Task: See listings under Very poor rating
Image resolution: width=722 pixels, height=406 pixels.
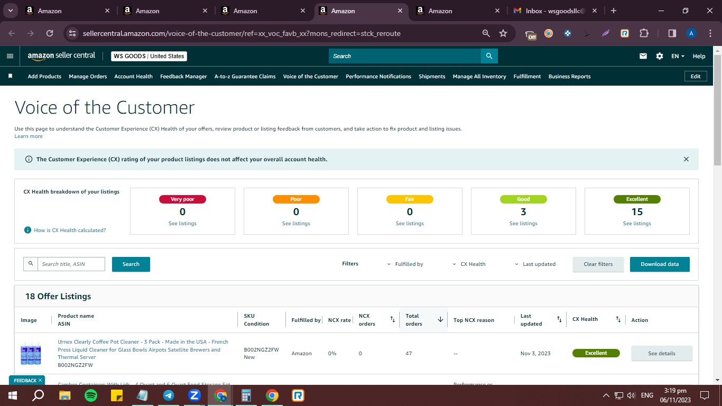Action: click(182, 224)
